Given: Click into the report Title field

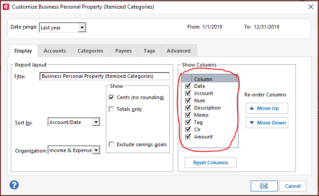Looking at the screenshot, I should (105, 76).
